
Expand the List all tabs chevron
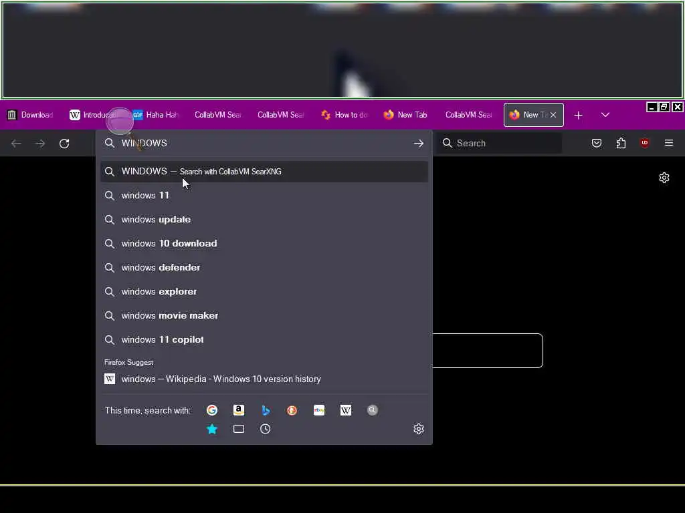(x=605, y=115)
